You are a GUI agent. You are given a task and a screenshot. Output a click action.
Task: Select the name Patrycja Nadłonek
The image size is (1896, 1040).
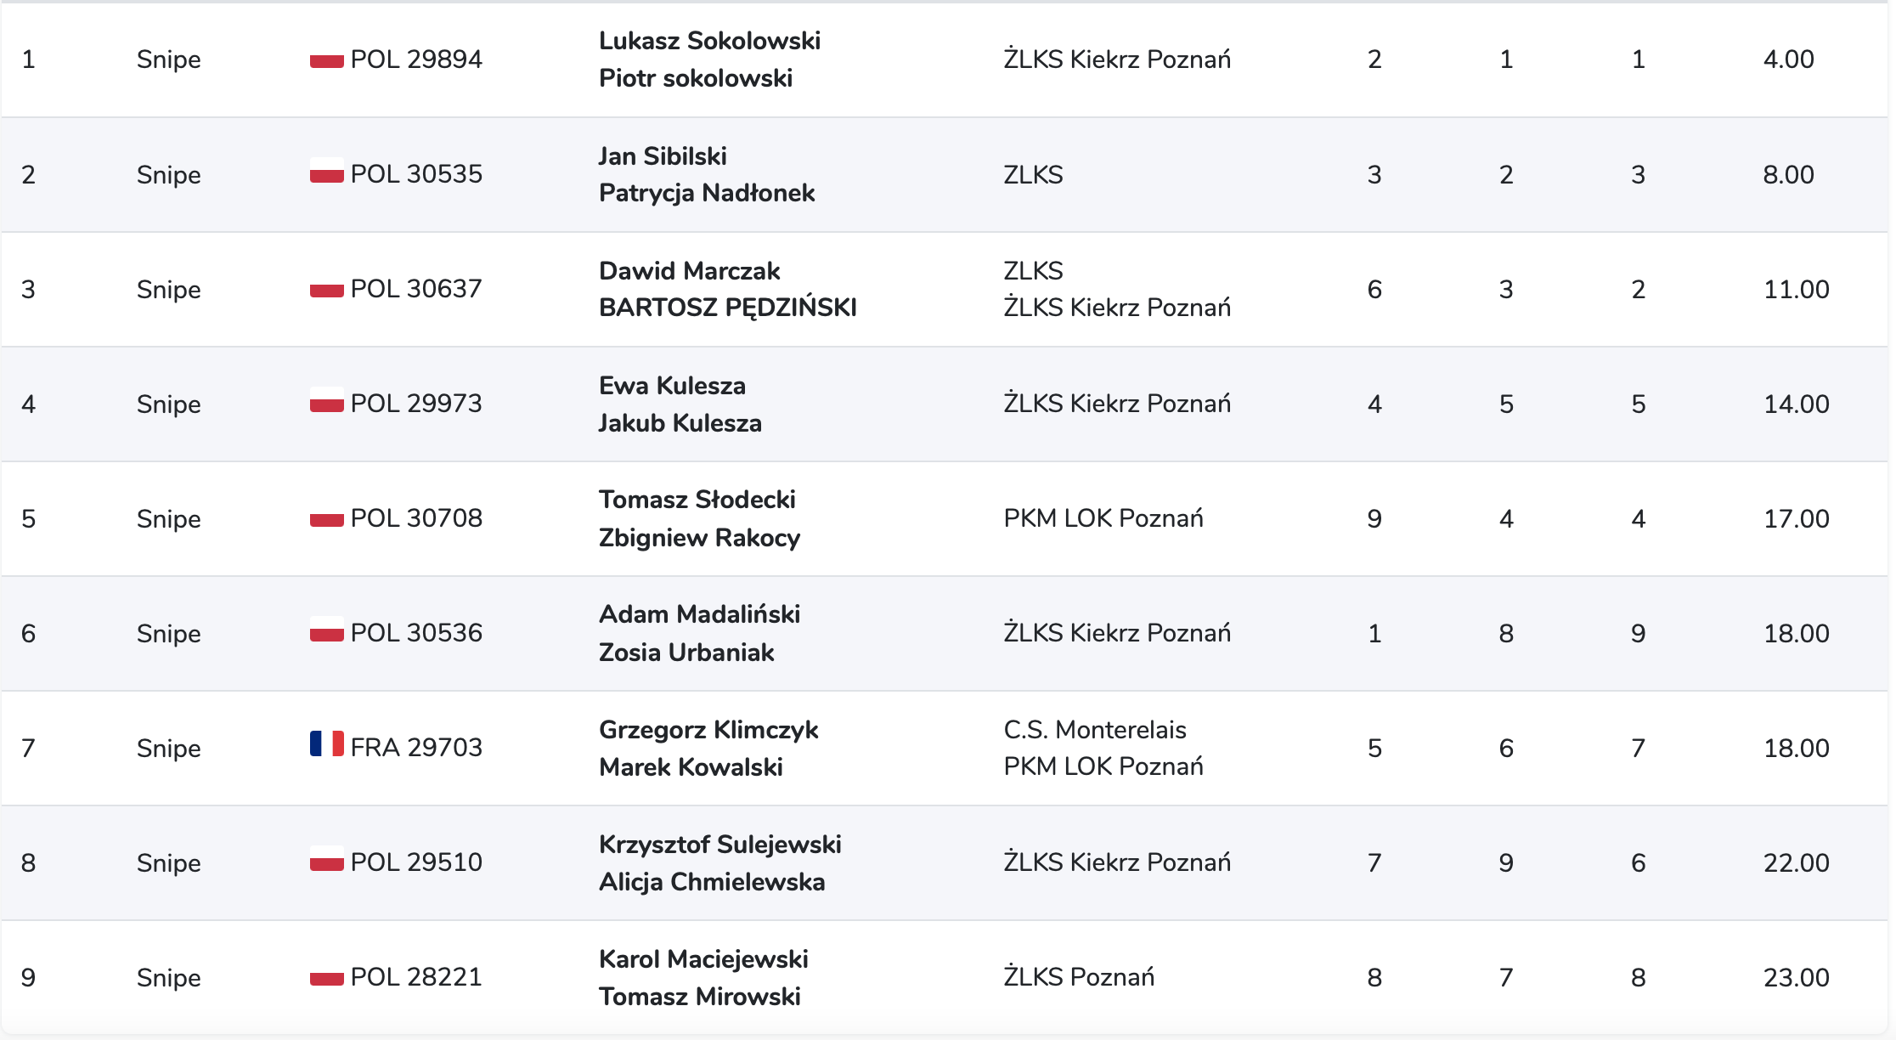click(x=707, y=193)
